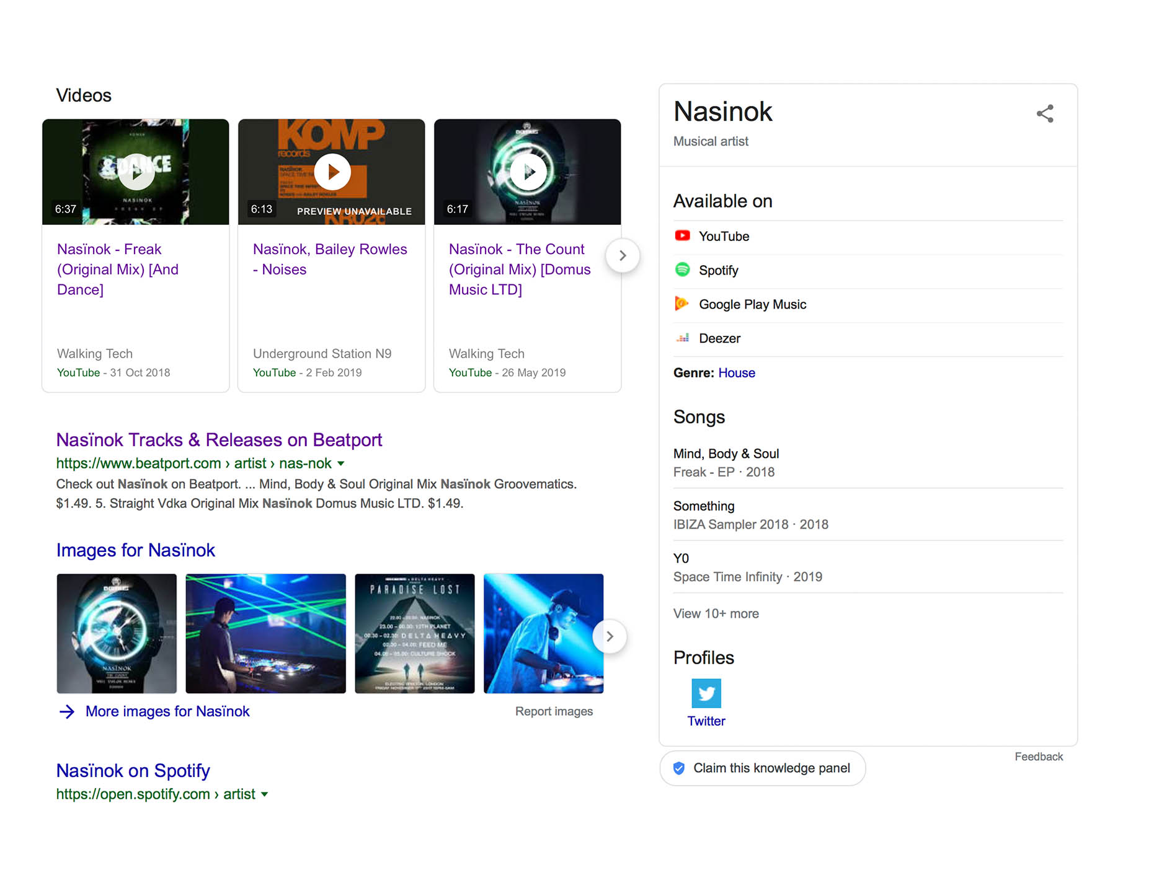Play the Nasïnok - Freak video
This screenshot has height=878, width=1172.
[x=136, y=172]
